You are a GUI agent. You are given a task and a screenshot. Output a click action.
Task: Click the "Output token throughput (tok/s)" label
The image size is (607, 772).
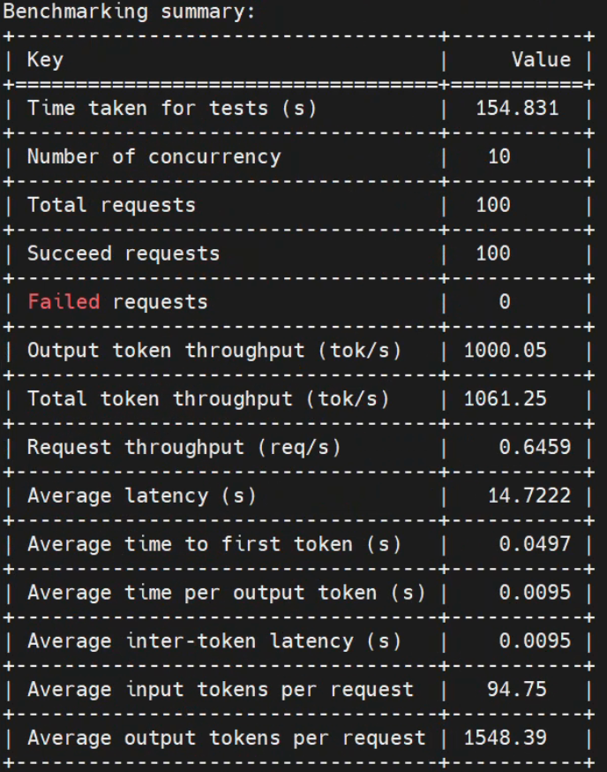[x=214, y=351]
